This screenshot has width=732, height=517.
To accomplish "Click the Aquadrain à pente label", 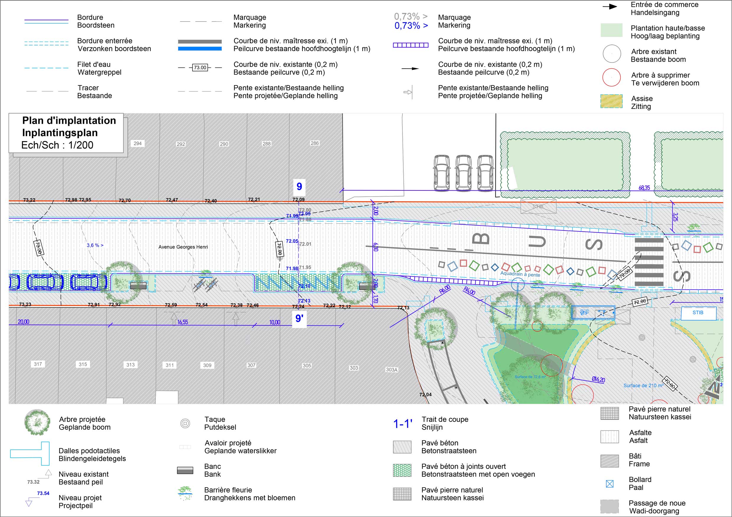I will 520,274.
